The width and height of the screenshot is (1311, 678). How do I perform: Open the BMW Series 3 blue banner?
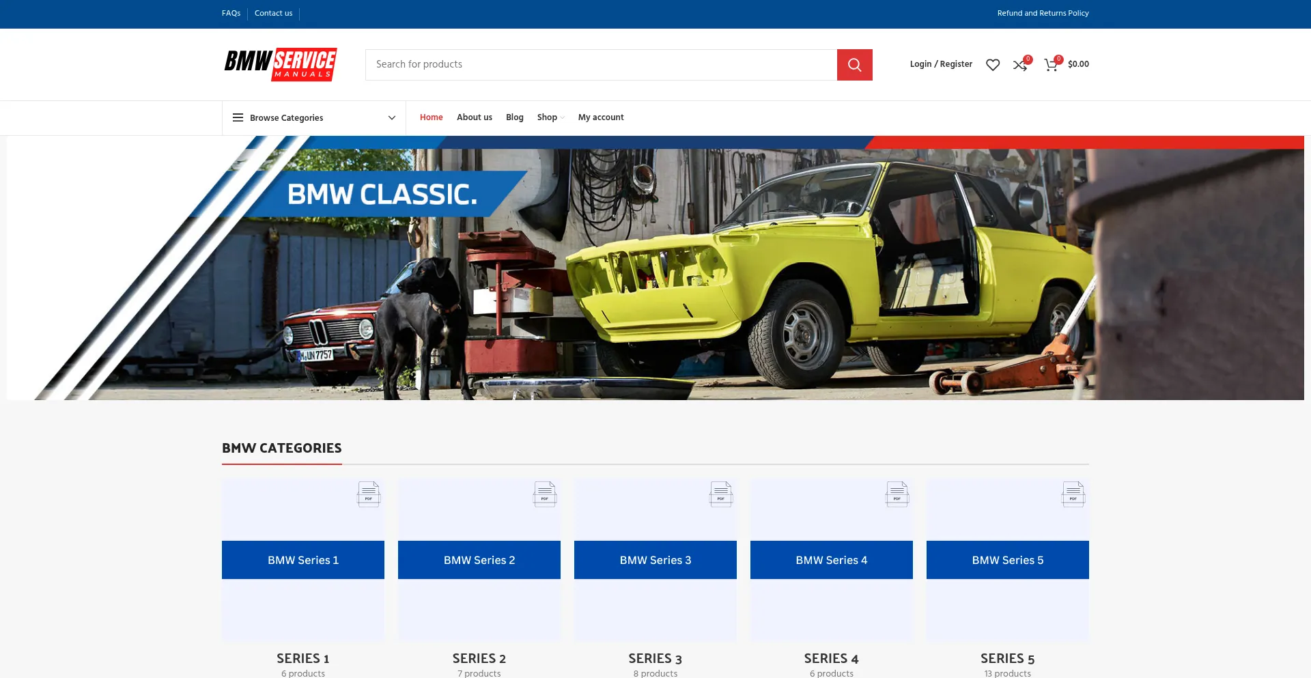tap(655, 560)
